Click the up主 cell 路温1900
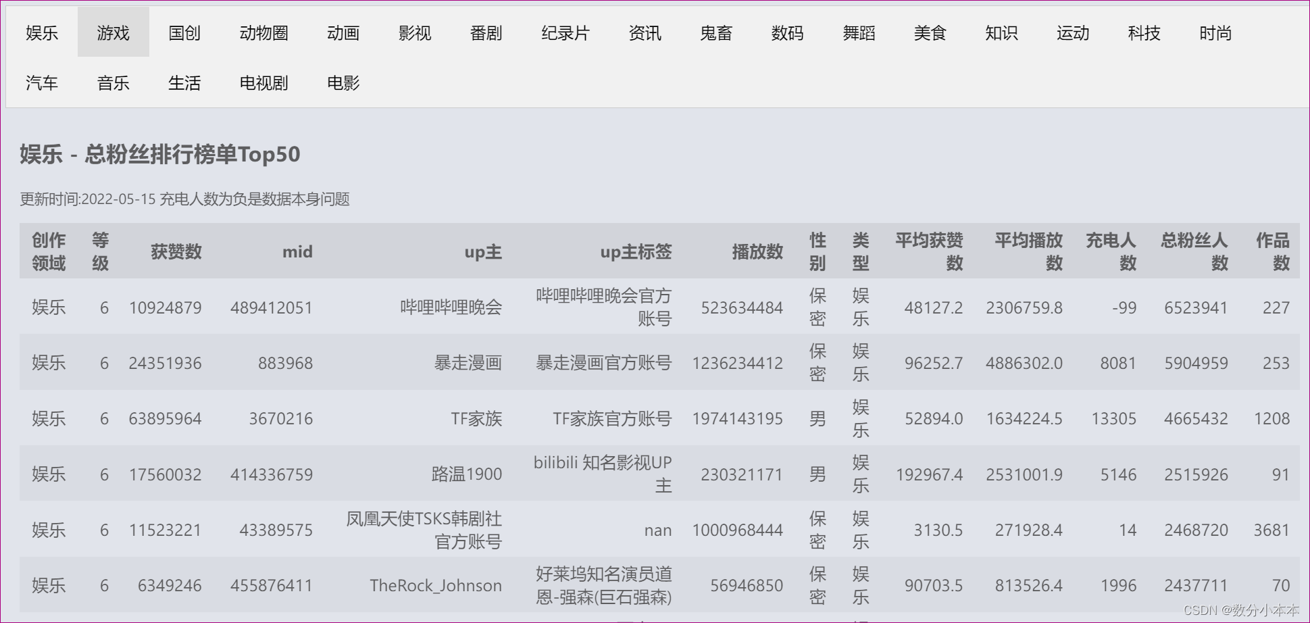 click(x=467, y=474)
